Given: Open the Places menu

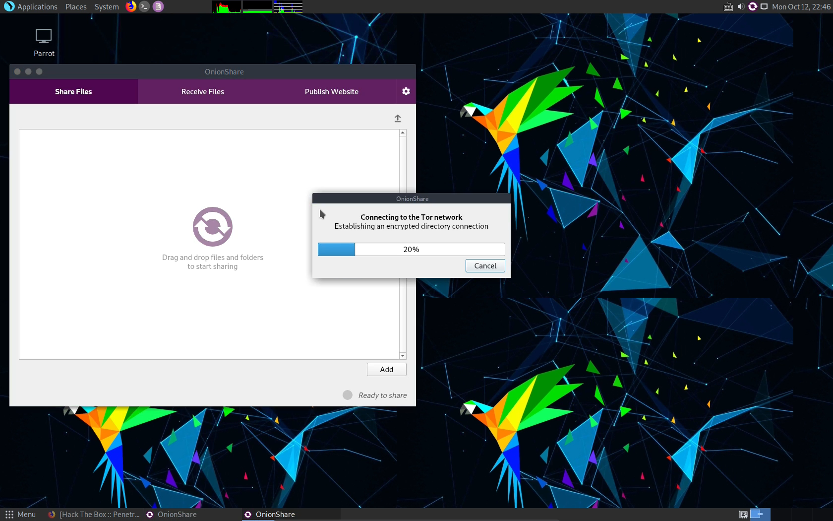Looking at the screenshot, I should [76, 7].
